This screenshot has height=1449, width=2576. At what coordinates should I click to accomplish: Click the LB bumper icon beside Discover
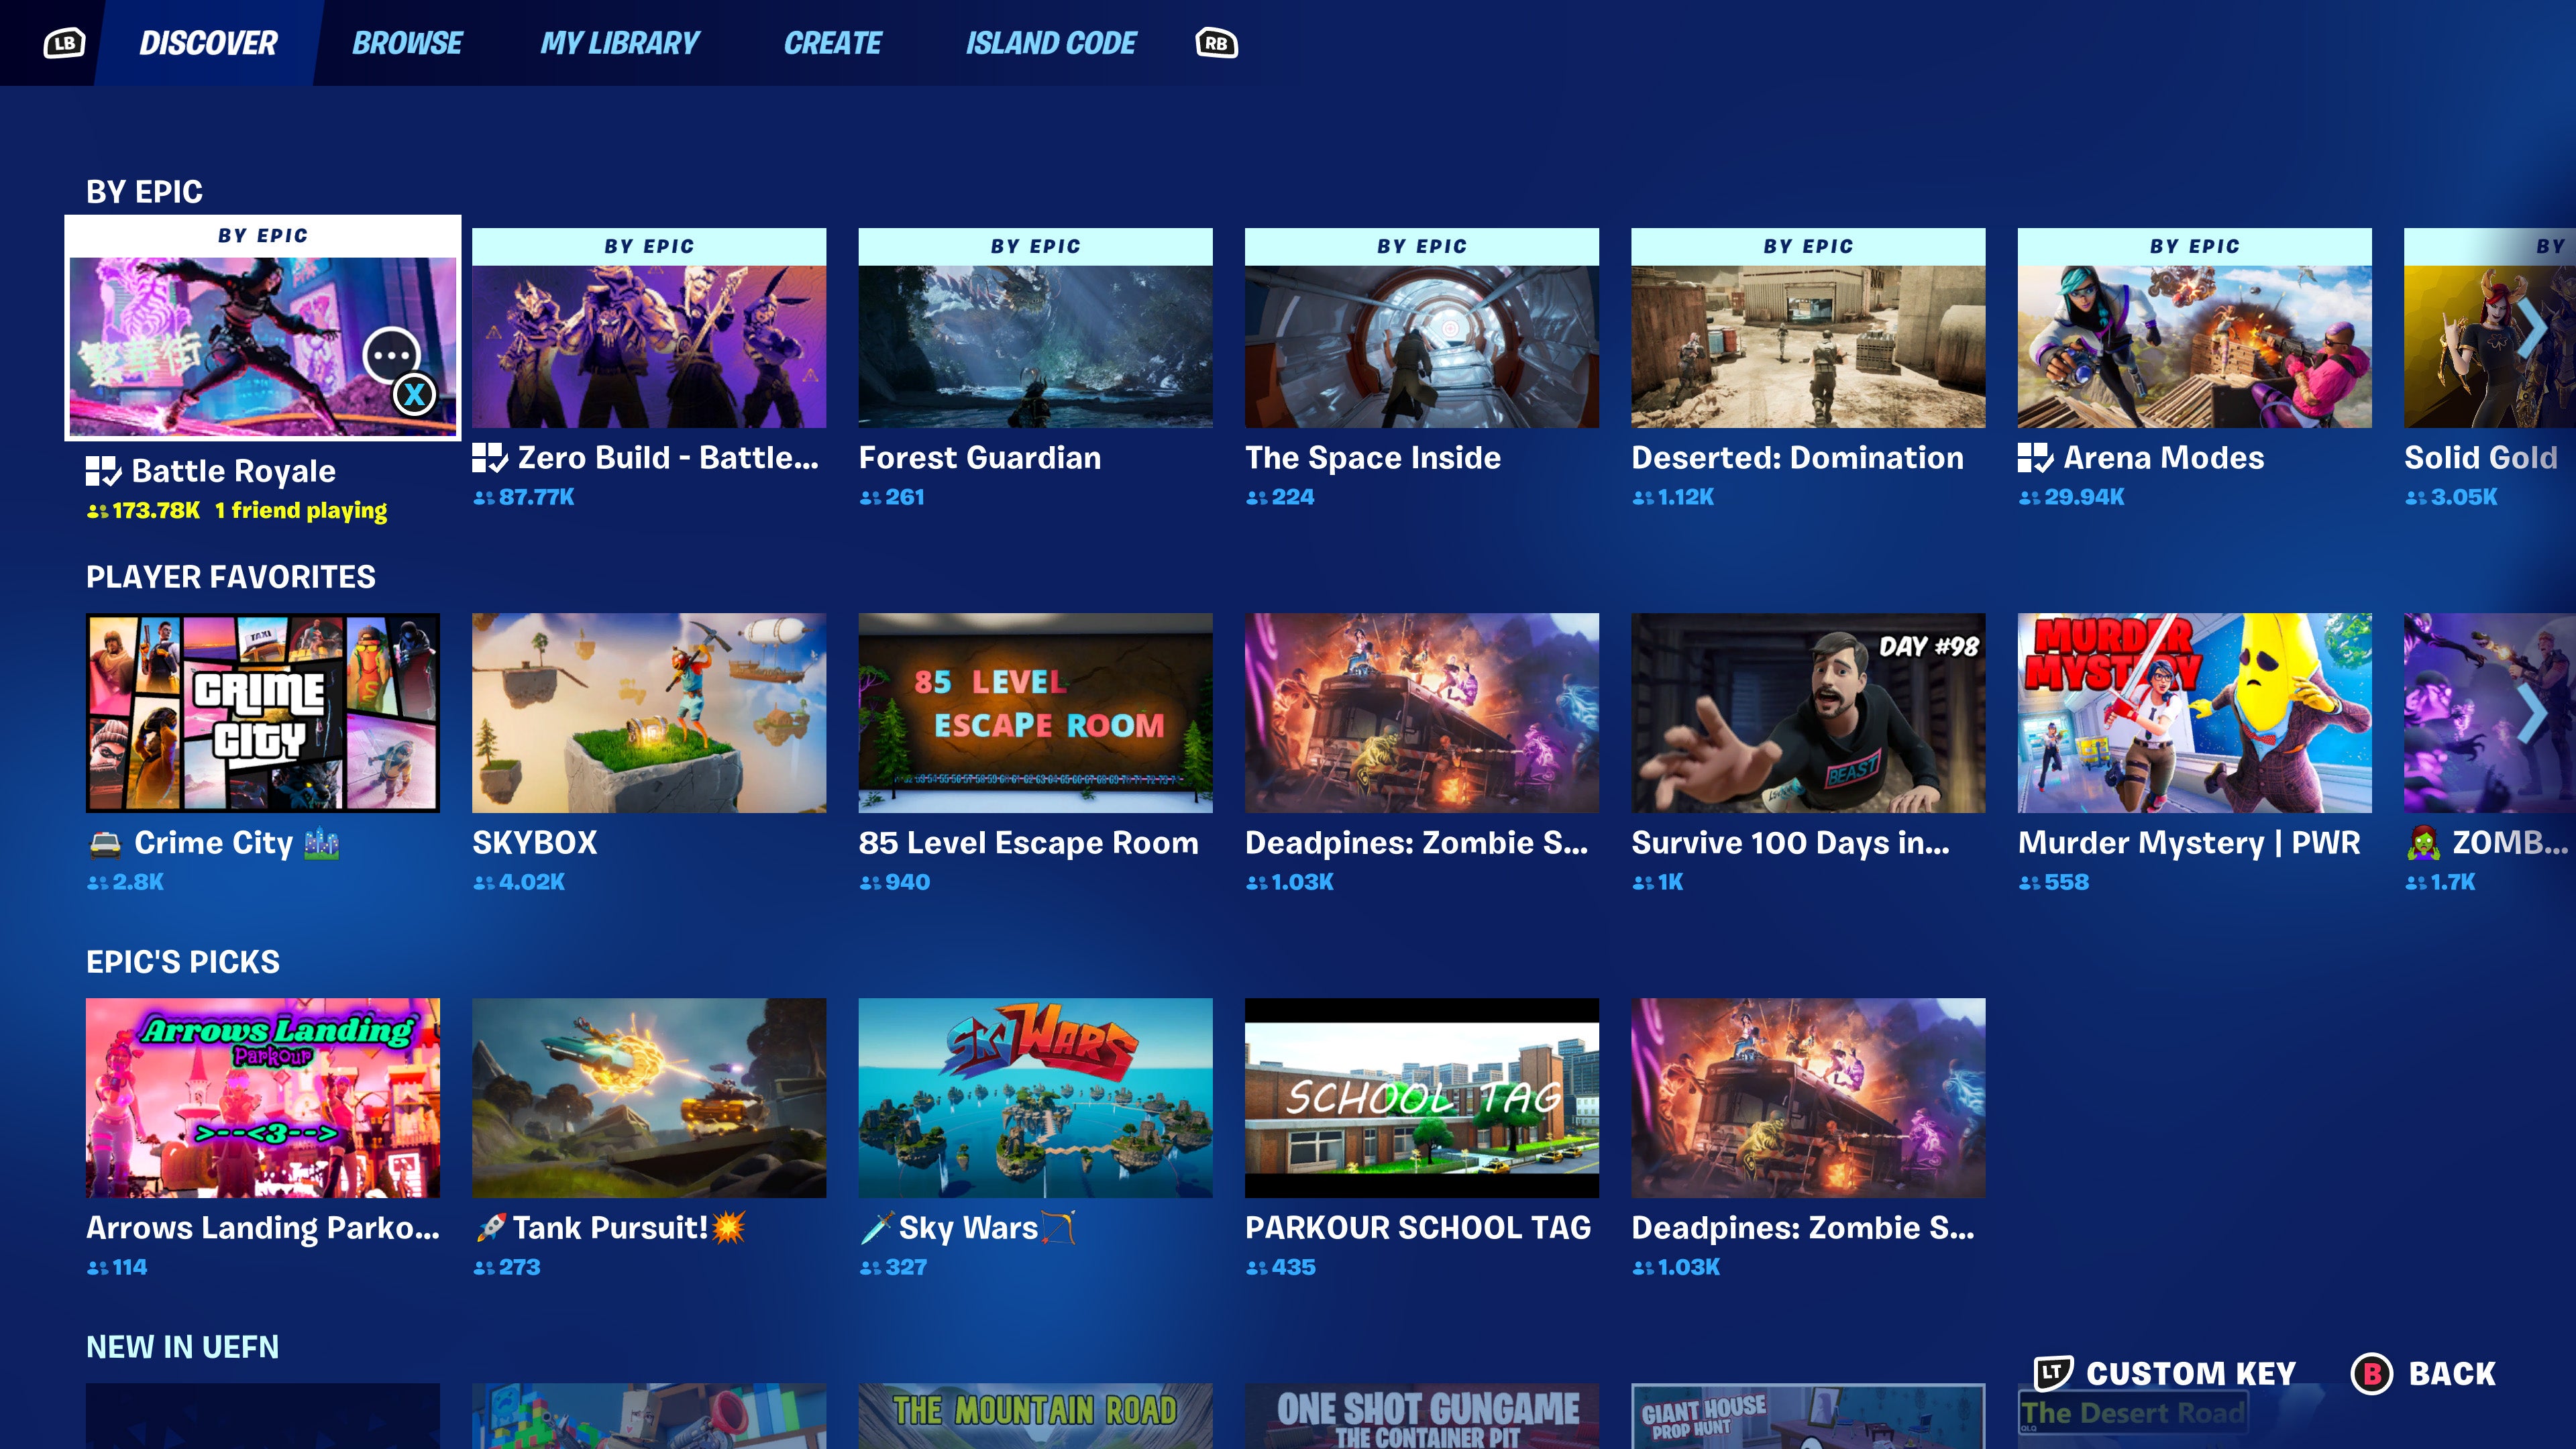pyautogui.click(x=63, y=42)
